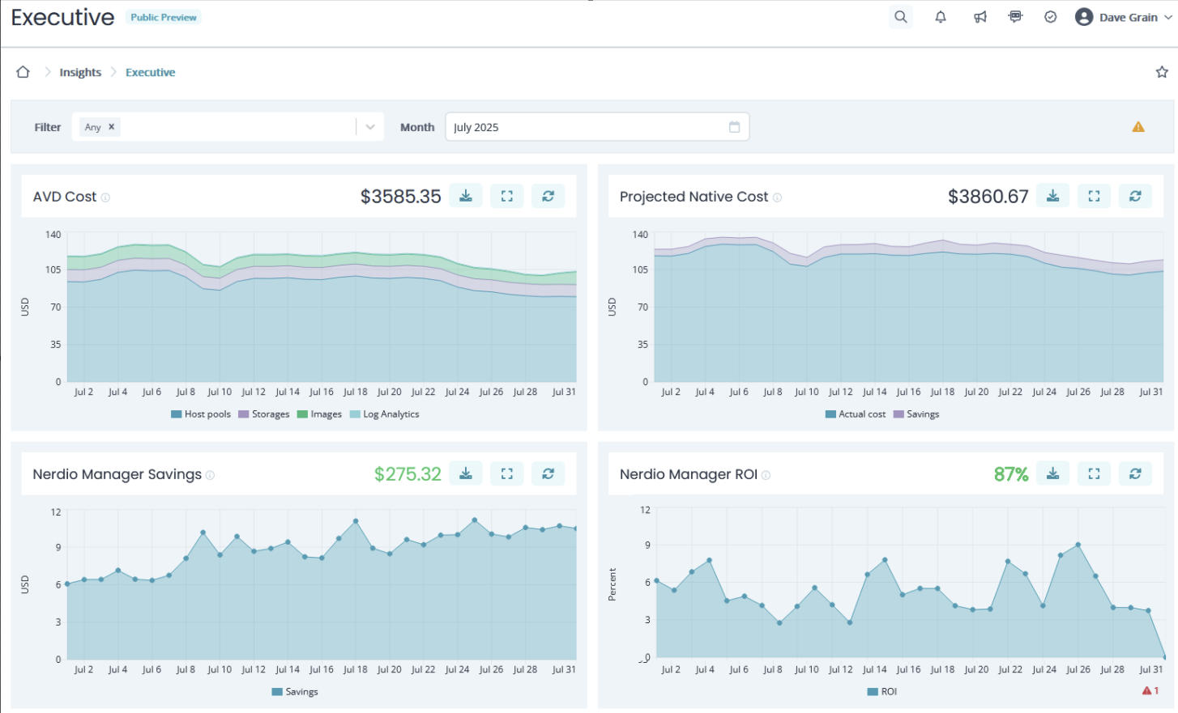The width and height of the screenshot is (1178, 713).
Task: Open the notifications bell
Action: 941,17
